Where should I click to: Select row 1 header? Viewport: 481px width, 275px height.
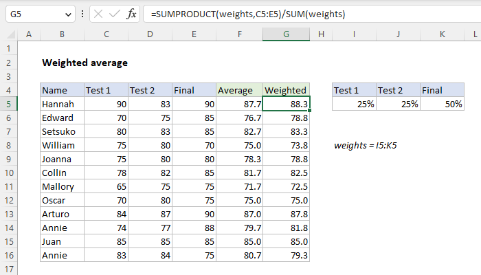coord(8,49)
